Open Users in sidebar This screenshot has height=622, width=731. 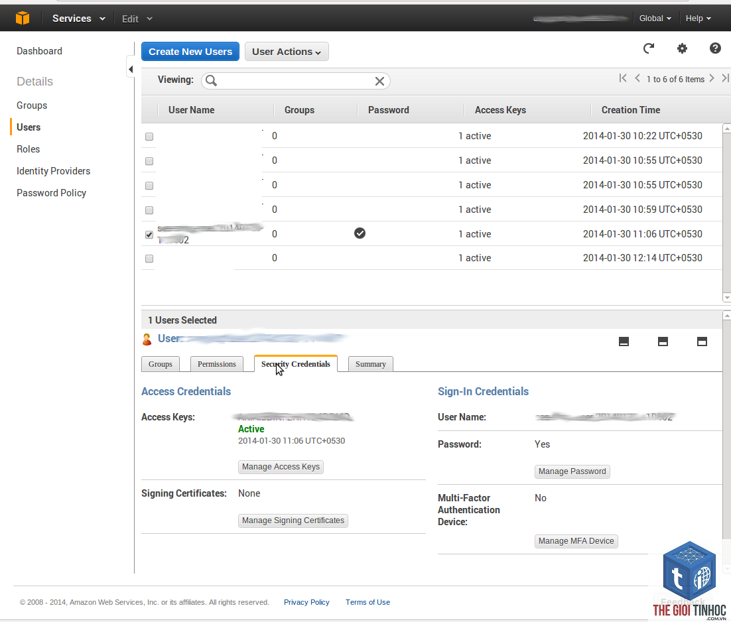29,127
